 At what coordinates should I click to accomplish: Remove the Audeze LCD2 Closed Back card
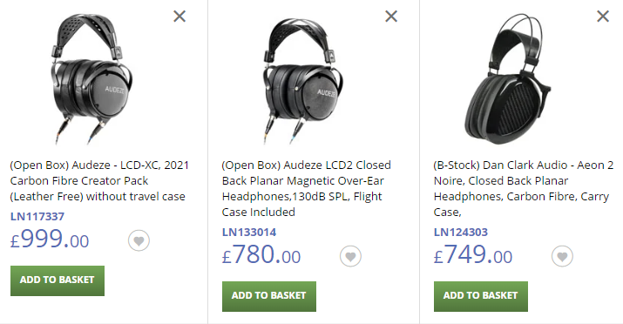(x=391, y=17)
